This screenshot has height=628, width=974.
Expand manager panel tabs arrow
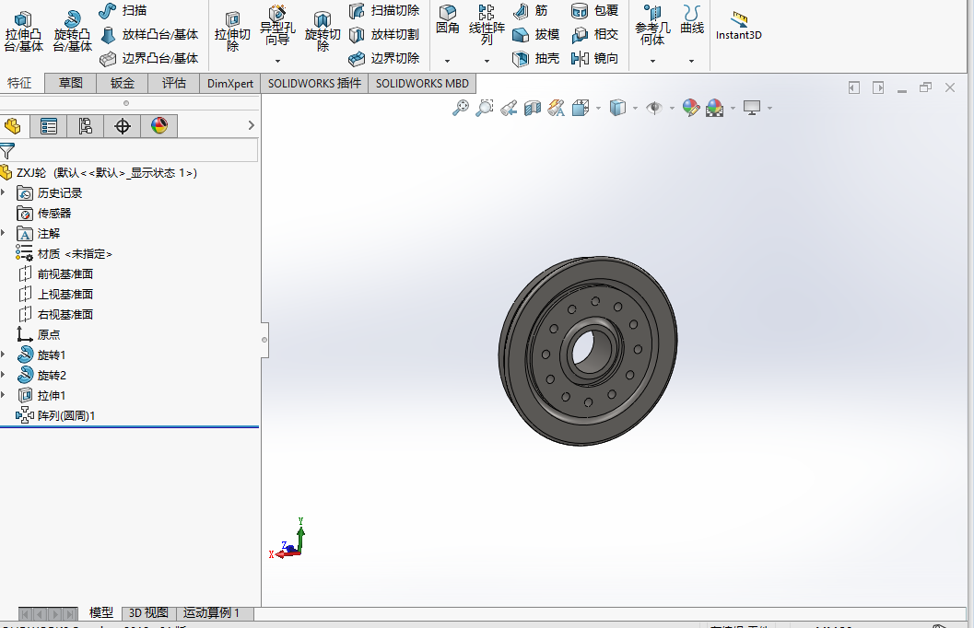pyautogui.click(x=251, y=125)
